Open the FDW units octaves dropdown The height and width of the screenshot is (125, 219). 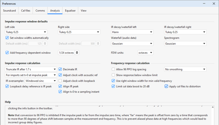pyautogui.click(x=145, y=53)
